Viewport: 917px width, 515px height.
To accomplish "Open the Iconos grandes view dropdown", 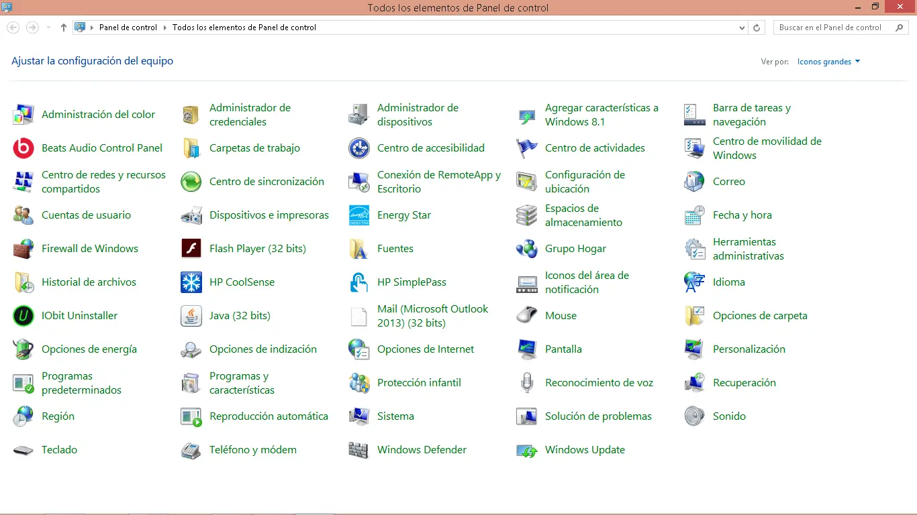I will click(828, 62).
